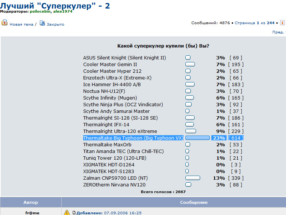Click the Ice Hammer IH-4400 result bar
The image size is (286, 215).
[190, 84]
